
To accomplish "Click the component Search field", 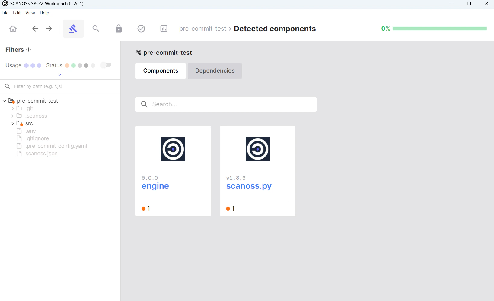I will coord(226,104).
